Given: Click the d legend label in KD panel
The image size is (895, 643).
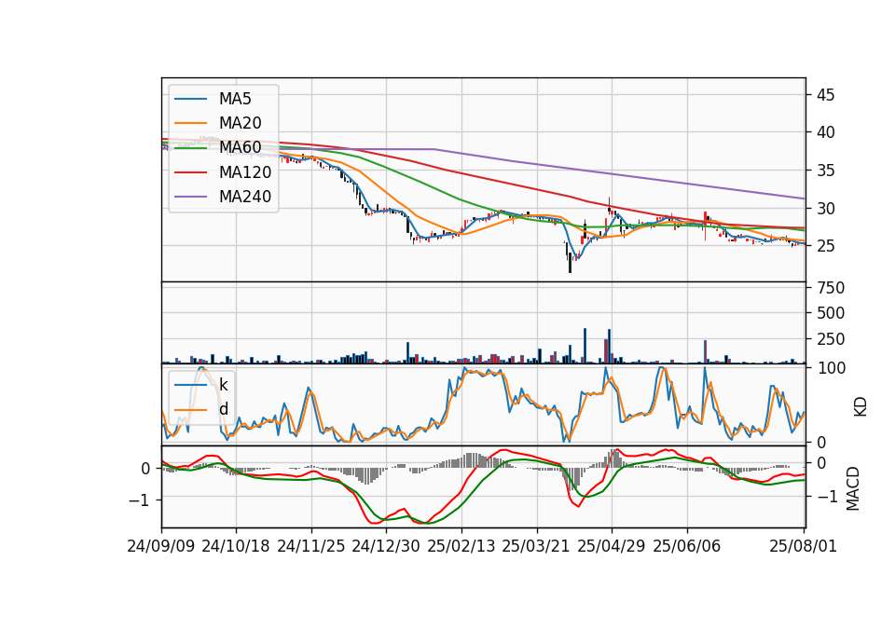Looking at the screenshot, I should point(223,409).
